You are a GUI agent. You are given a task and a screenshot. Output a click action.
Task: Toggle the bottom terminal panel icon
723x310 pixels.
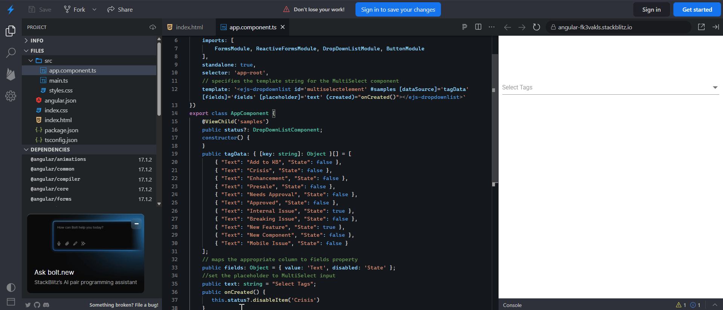pos(11,302)
